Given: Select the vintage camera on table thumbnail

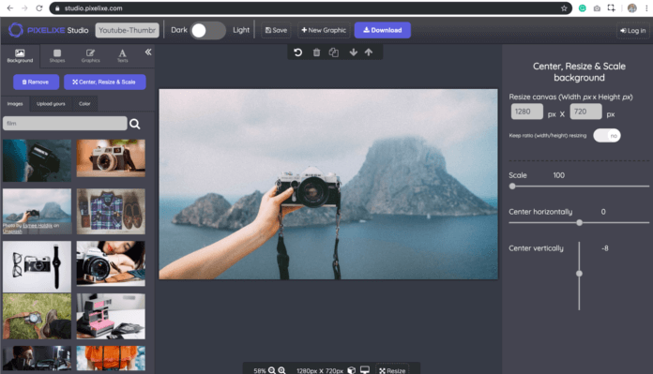Looking at the screenshot, I should [111, 158].
